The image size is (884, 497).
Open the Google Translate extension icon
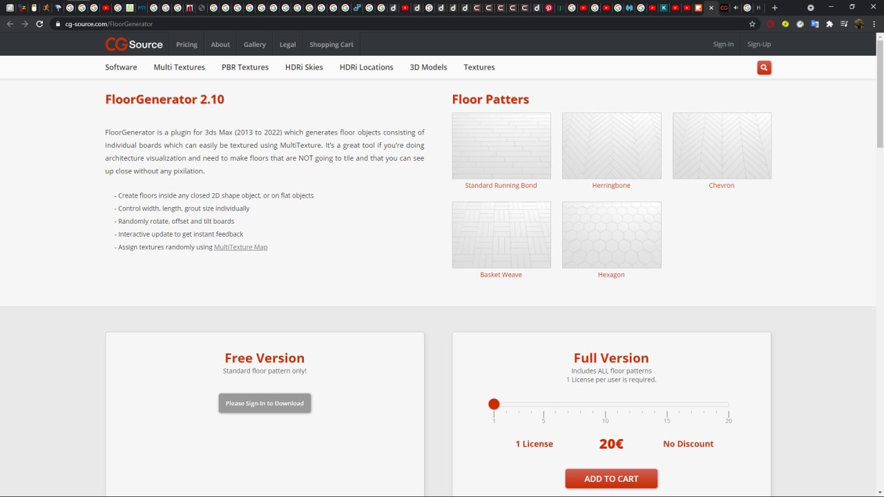pos(814,23)
